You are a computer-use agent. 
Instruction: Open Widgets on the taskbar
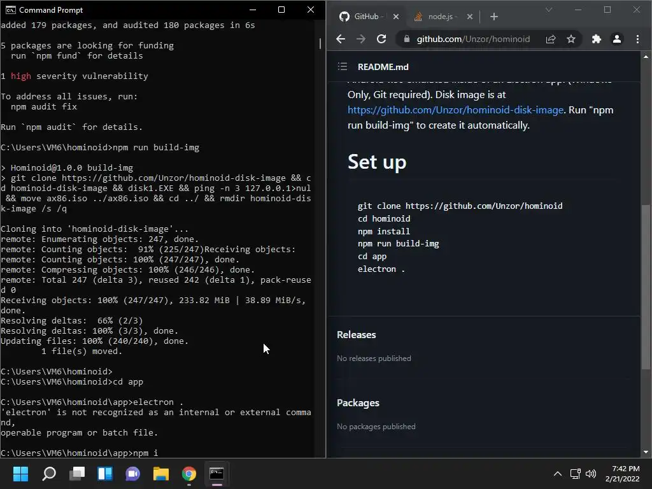[105, 474]
